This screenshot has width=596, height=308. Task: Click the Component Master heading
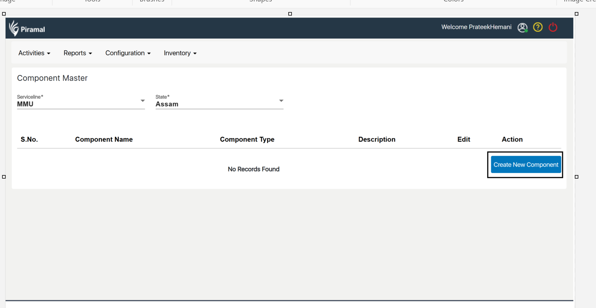pos(52,78)
